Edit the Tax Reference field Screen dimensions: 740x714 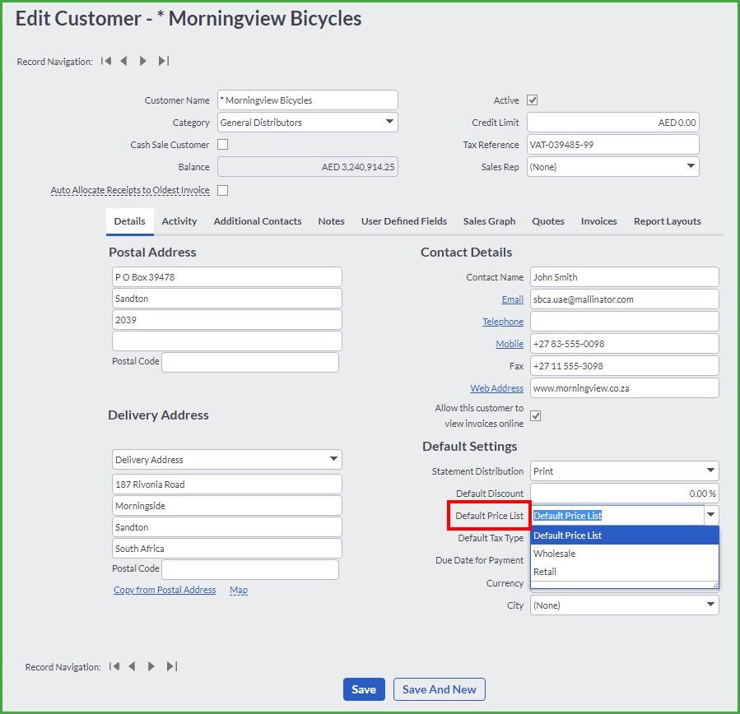(x=613, y=144)
